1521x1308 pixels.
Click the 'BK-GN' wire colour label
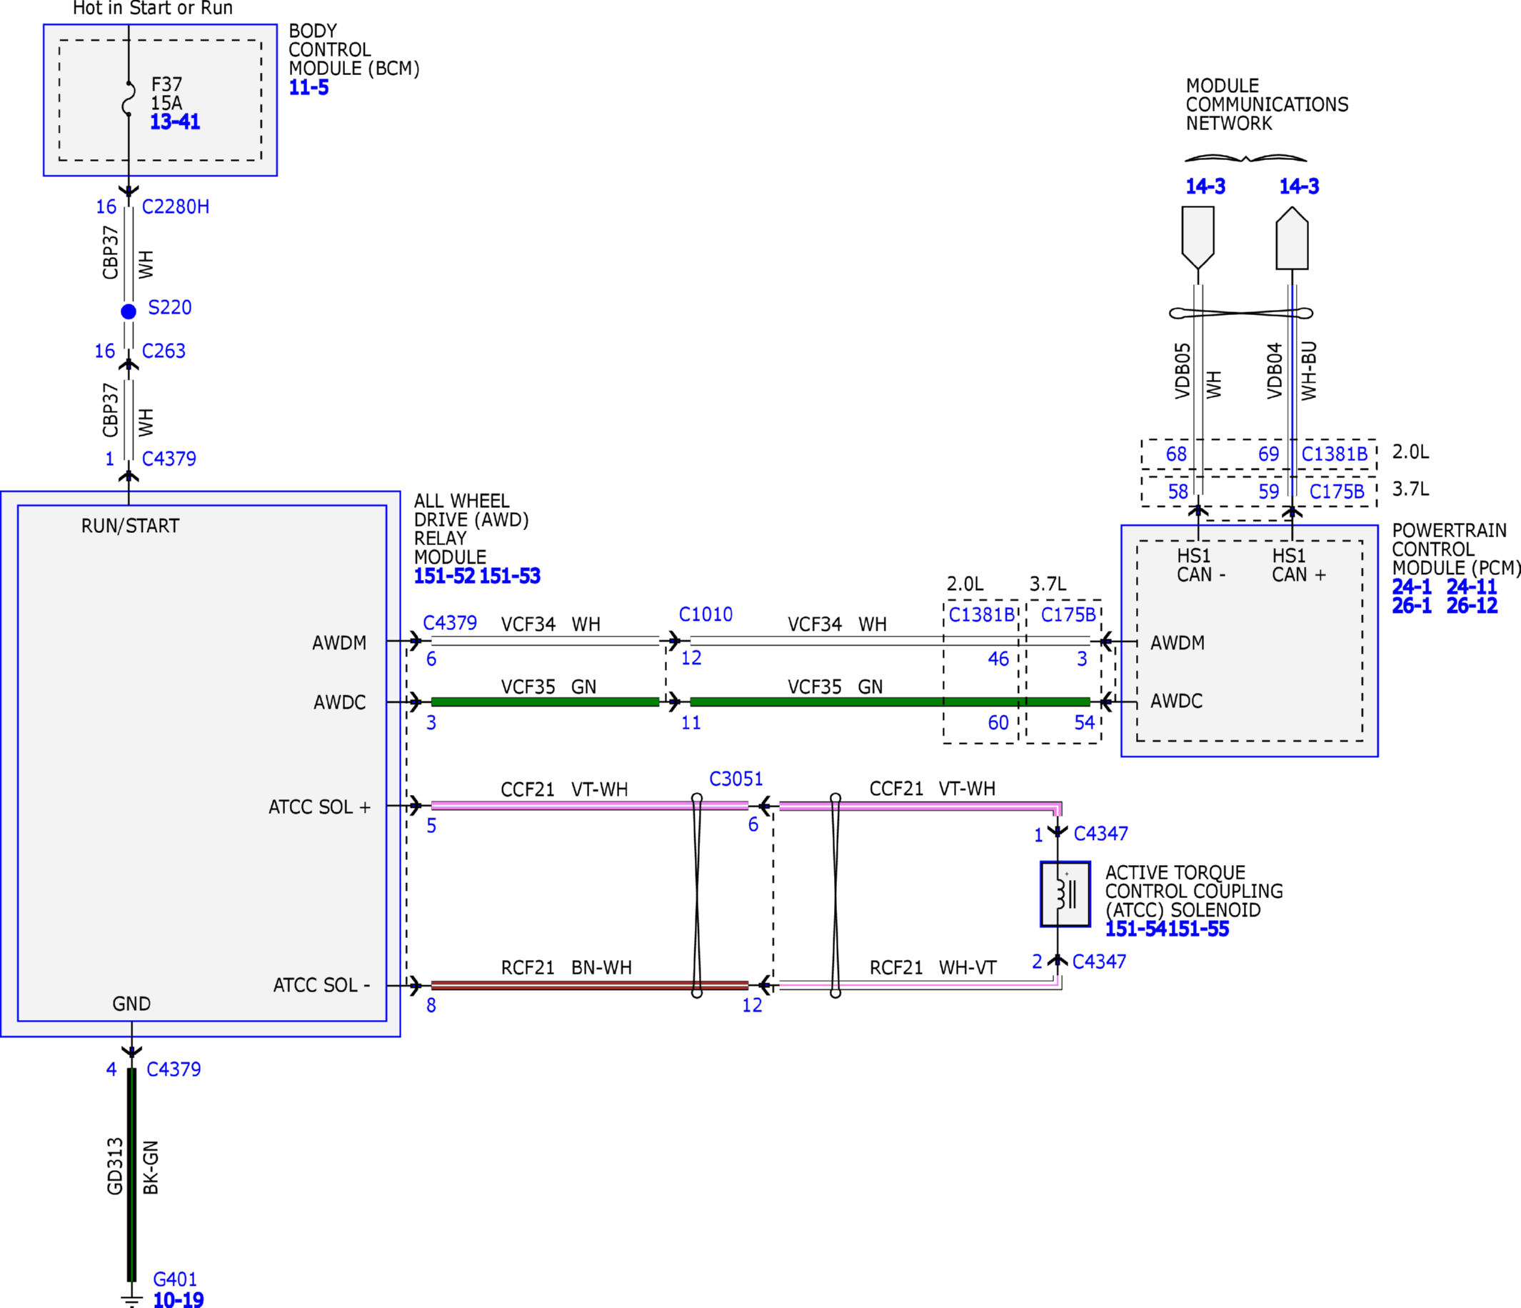[151, 1168]
